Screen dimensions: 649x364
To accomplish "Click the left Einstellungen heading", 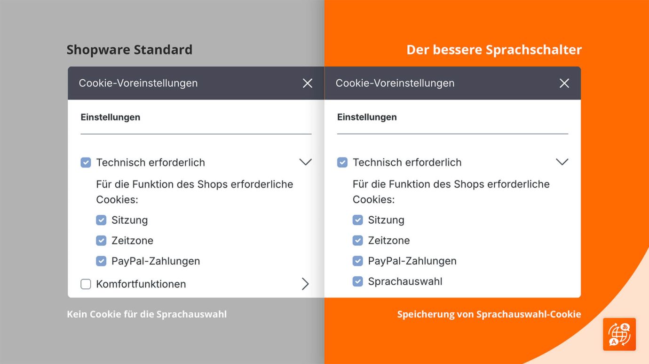I will [x=111, y=117].
